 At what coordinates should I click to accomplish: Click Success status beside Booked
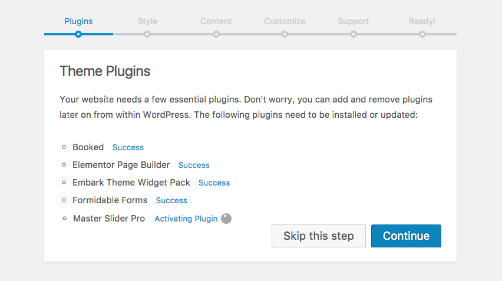tap(128, 147)
